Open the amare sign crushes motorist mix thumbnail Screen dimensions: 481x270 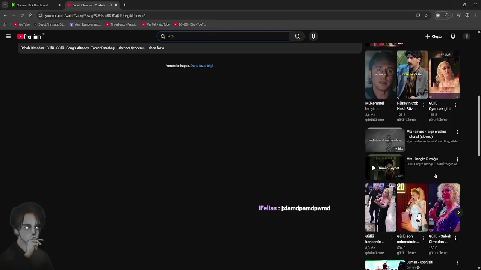tap(385, 140)
